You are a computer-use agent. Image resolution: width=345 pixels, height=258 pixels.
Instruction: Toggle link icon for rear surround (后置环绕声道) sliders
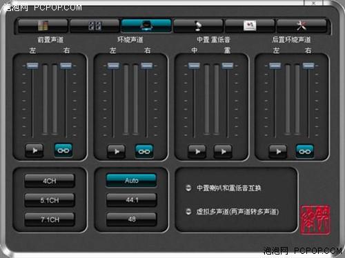(x=305, y=151)
